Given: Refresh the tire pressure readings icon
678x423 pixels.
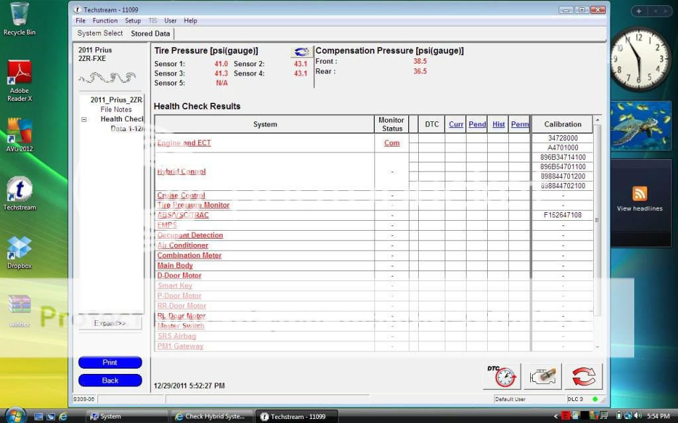Looking at the screenshot, I should click(302, 52).
